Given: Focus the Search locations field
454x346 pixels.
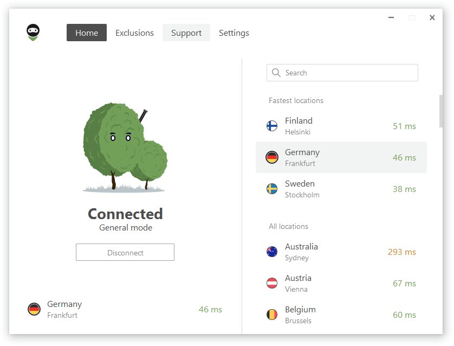Looking at the screenshot, I should coord(342,73).
